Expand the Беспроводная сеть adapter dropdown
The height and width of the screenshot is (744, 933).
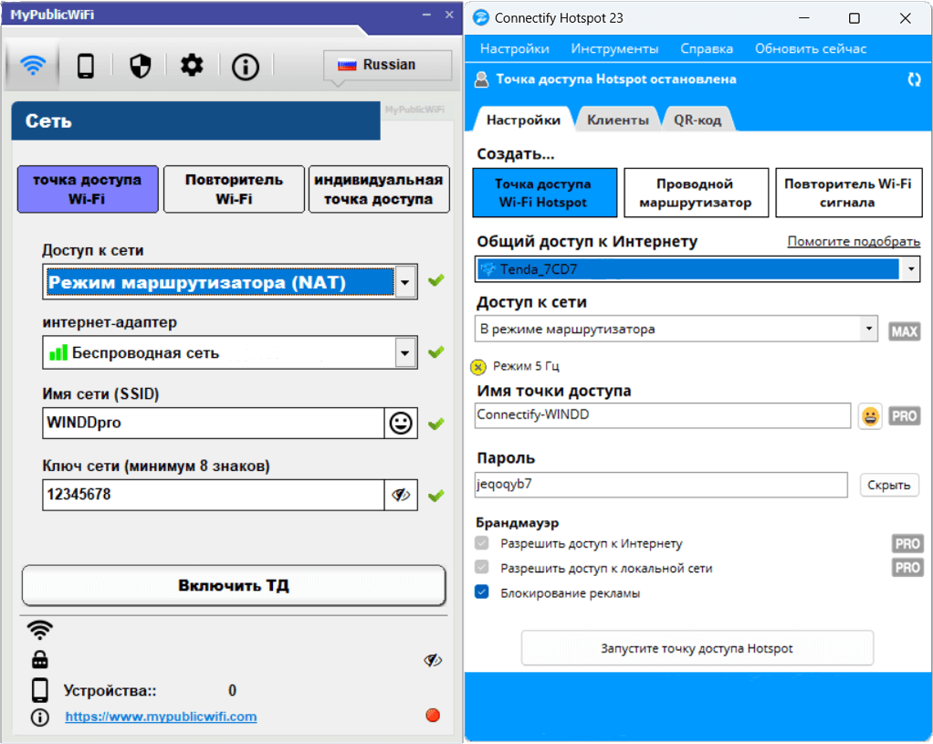coord(405,353)
